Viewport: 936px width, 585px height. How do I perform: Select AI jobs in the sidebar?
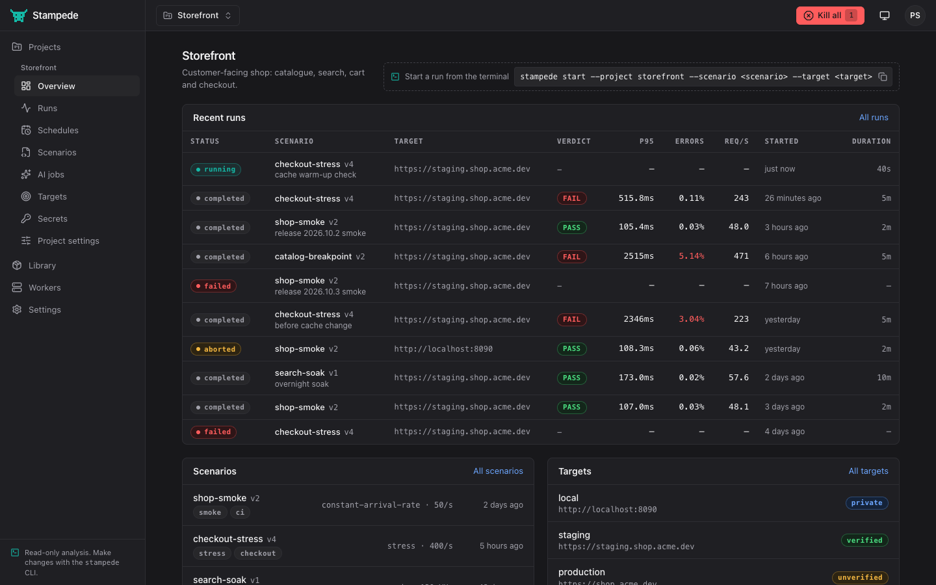click(77, 174)
